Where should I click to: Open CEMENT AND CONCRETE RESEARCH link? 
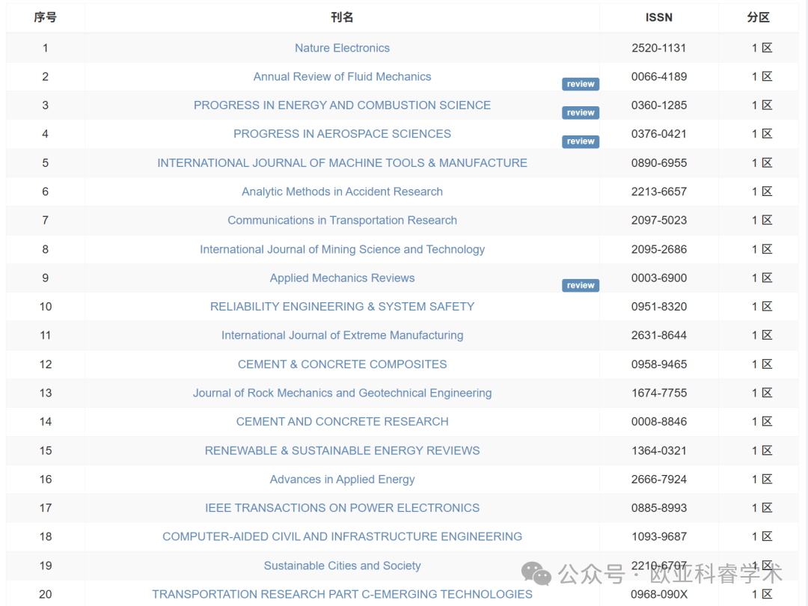tap(342, 421)
